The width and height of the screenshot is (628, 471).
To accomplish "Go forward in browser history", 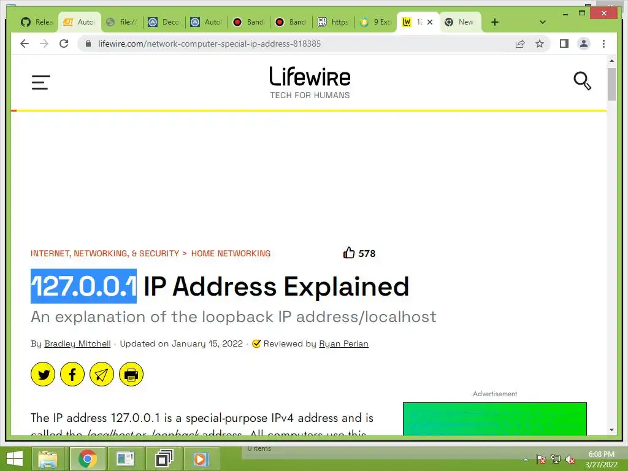I will pyautogui.click(x=44, y=44).
